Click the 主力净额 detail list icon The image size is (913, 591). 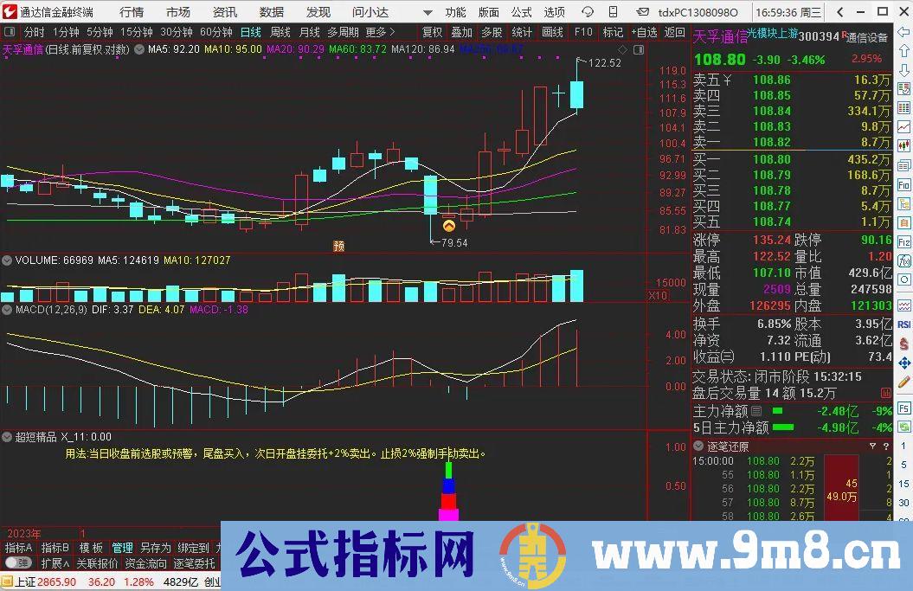[x=756, y=411]
